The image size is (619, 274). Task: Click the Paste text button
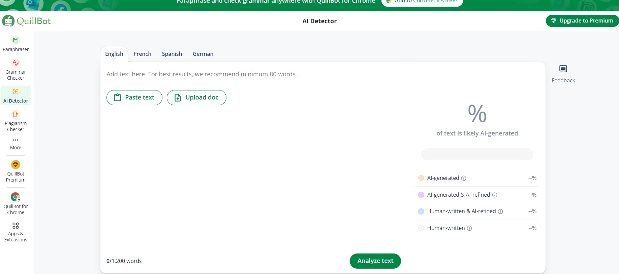tap(134, 97)
